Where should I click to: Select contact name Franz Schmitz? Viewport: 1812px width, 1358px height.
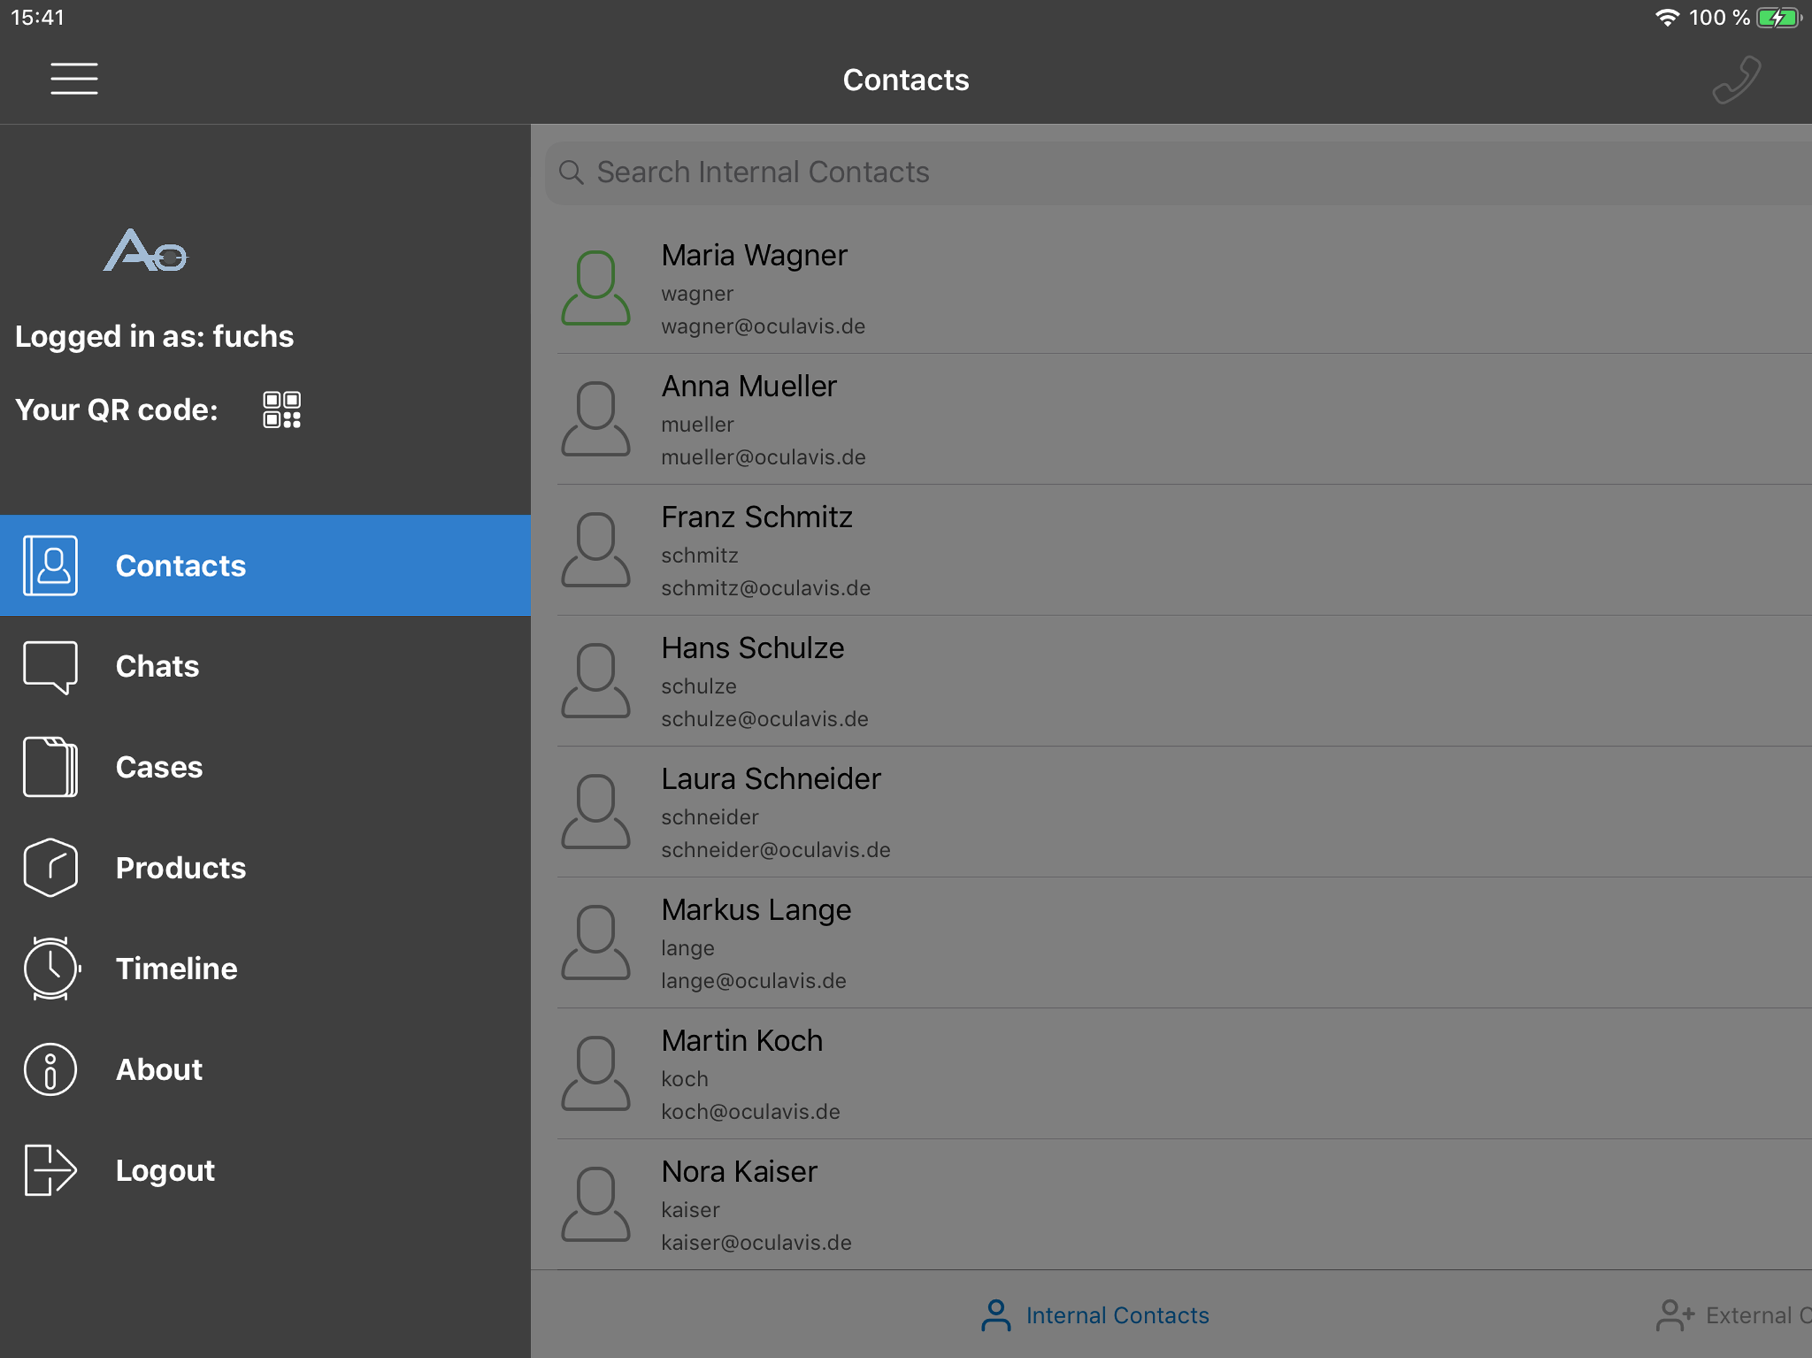757,517
